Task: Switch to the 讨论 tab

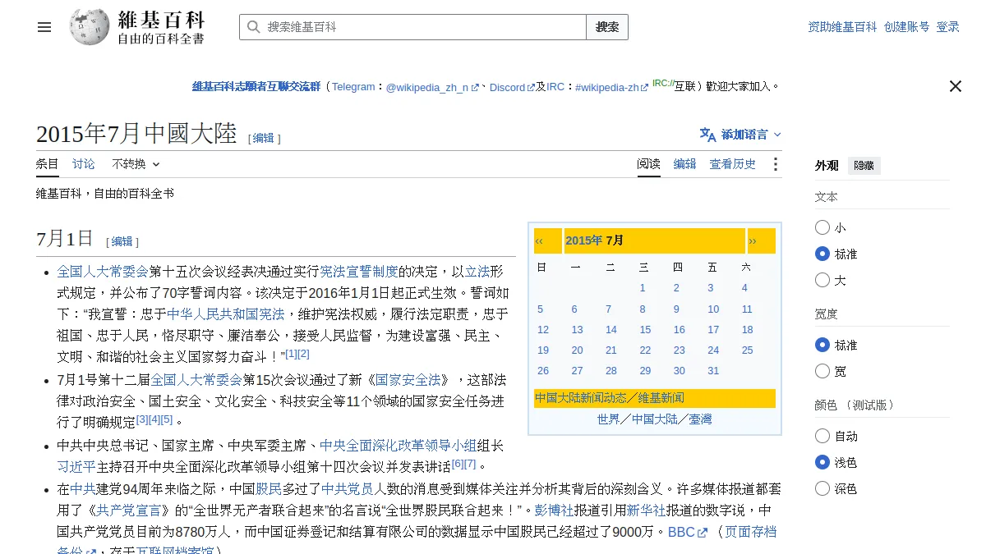Action: click(x=83, y=164)
